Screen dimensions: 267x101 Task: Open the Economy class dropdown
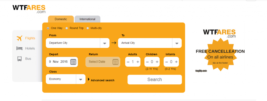tap(65, 79)
